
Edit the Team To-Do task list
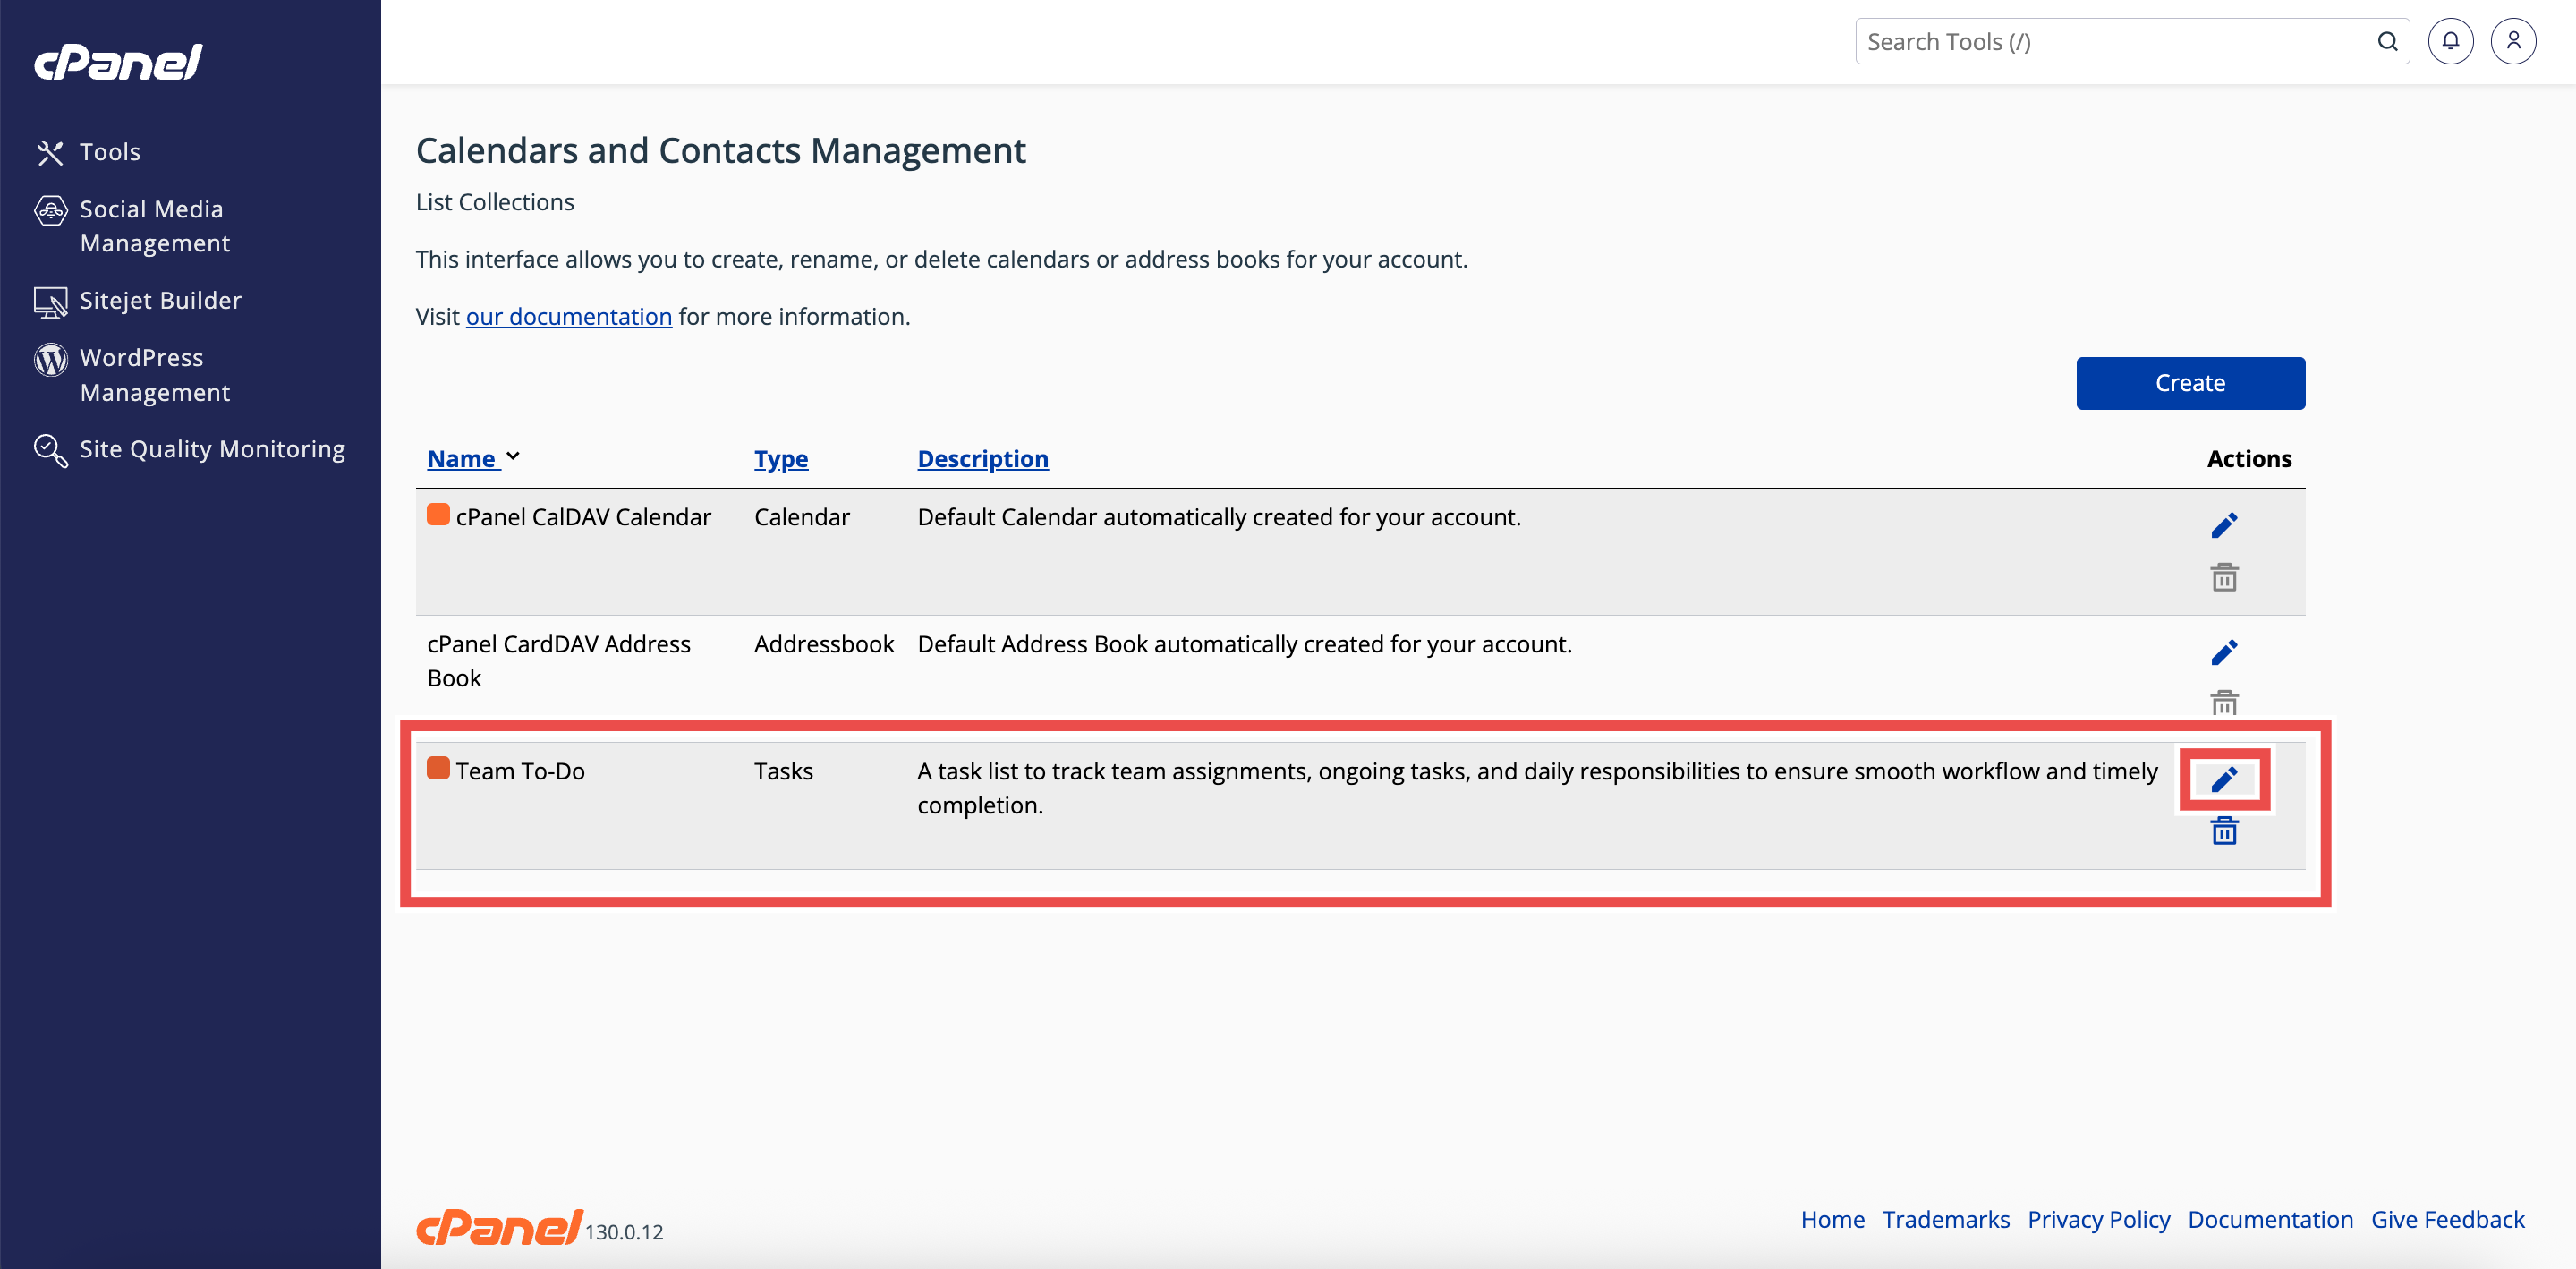coord(2223,779)
